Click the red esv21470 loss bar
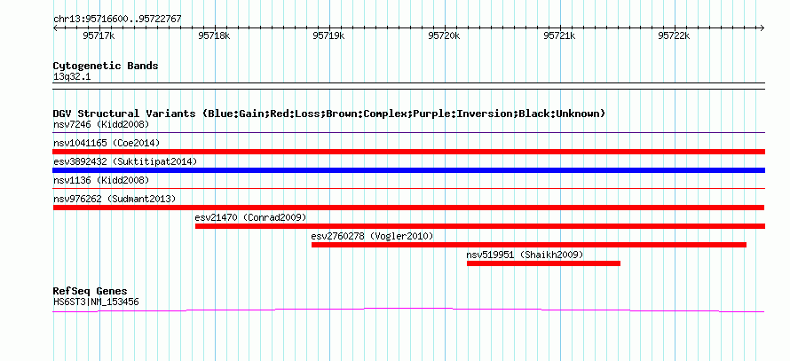790x361 pixels. click(480, 226)
